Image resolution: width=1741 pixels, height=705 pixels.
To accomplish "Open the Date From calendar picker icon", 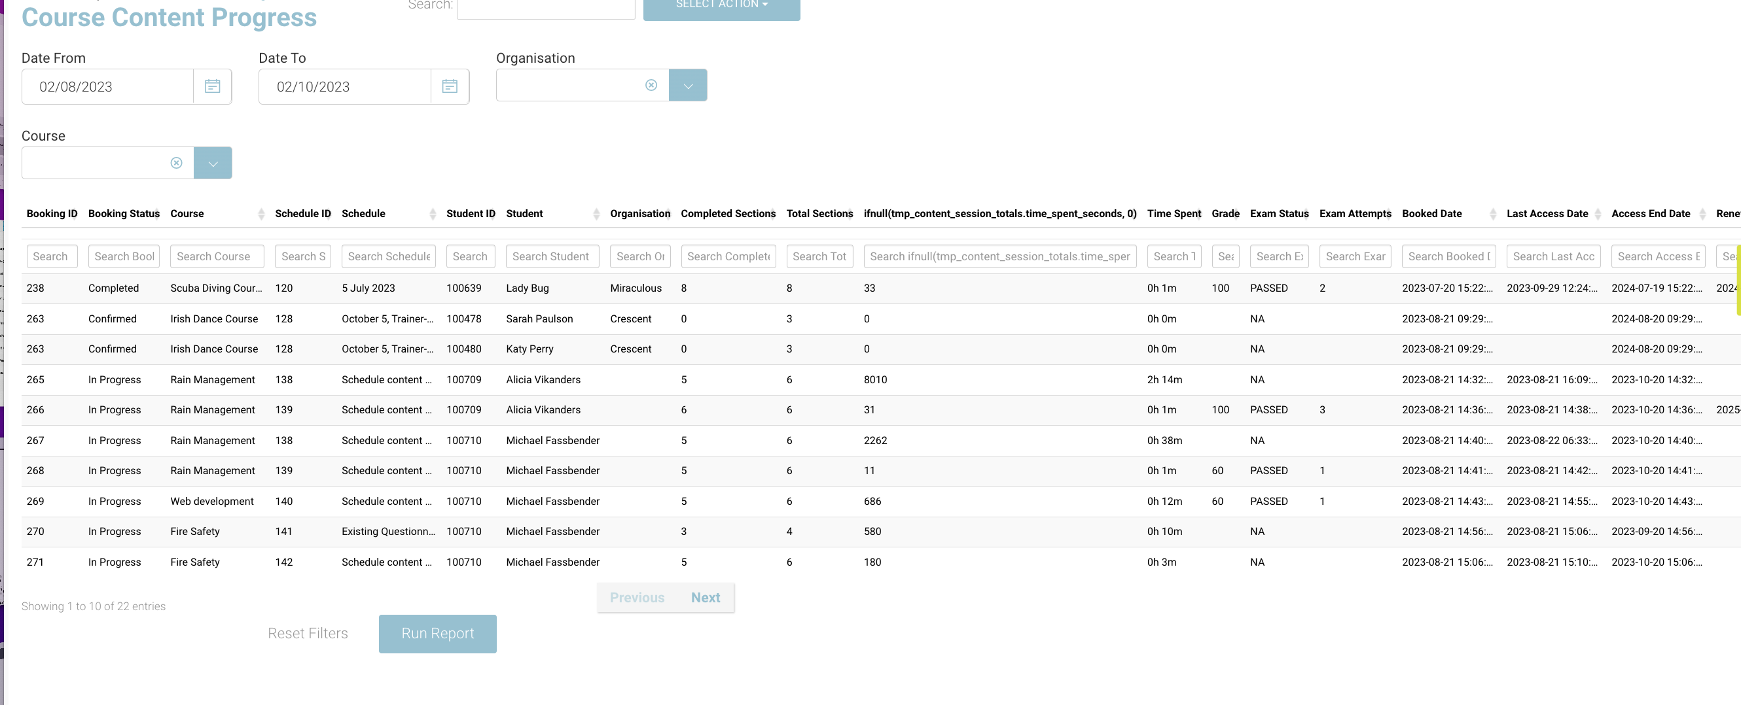I will coord(212,86).
